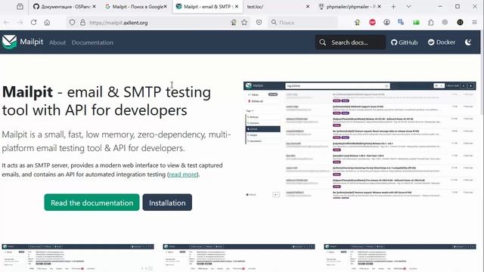Open the first bottom screenshot thumbnail
Viewport: 484px width, 272px height.
[78, 258]
